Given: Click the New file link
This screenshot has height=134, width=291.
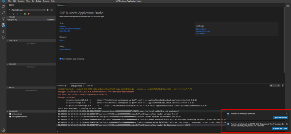Looking at the screenshot, I should [63, 27].
